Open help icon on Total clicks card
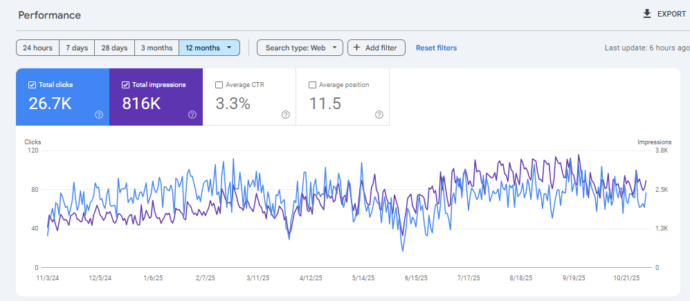Screen dimensions: 690x301 (x=99, y=115)
